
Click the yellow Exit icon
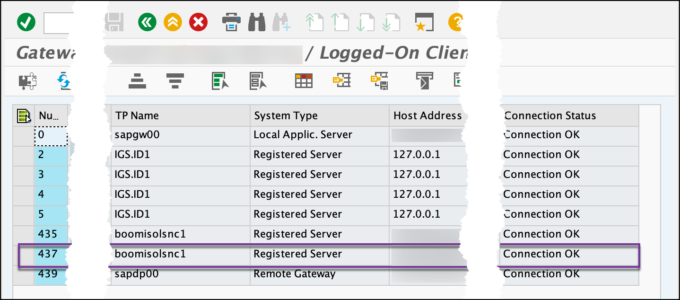coord(173,22)
